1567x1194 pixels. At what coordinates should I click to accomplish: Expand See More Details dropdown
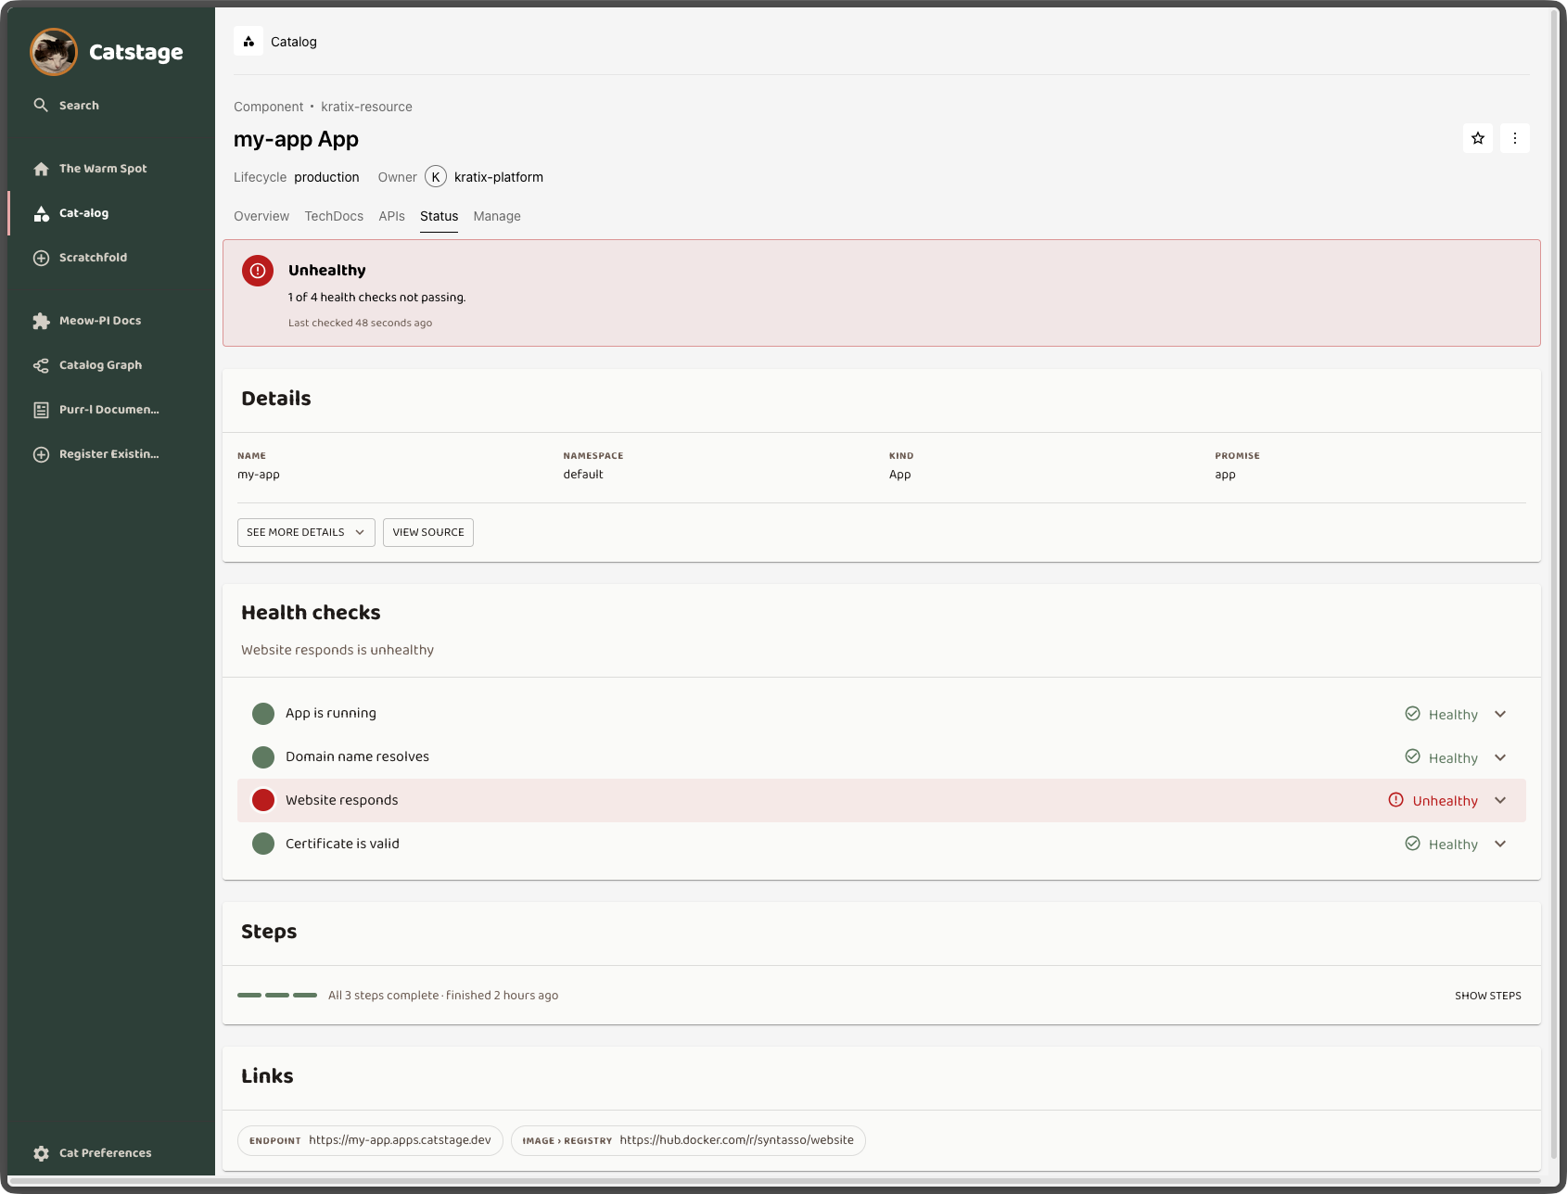pyautogui.click(x=306, y=532)
